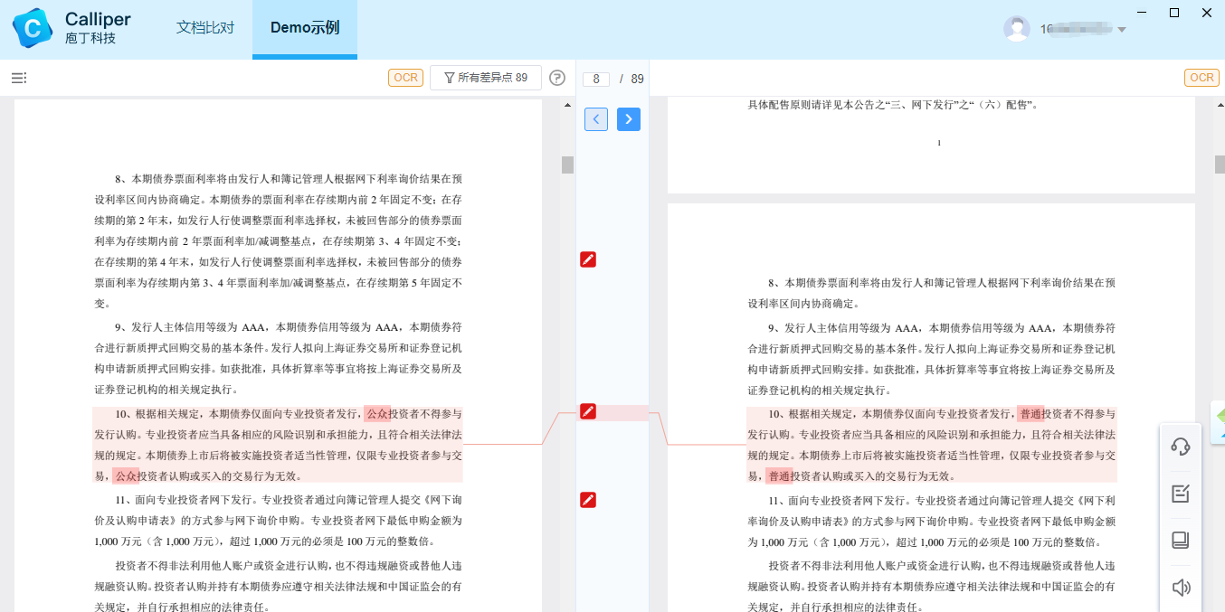1225x612 pixels.
Task: Go to the next difference
Action: (629, 119)
